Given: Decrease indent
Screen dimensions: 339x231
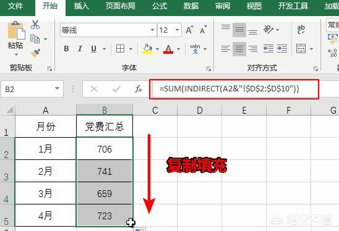Looking at the screenshot, I should pyautogui.click(x=268, y=49).
